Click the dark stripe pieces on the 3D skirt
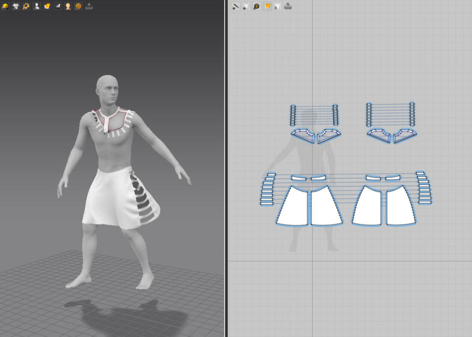 [141, 197]
